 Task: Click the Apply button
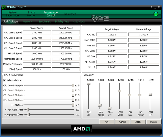point(138,122)
